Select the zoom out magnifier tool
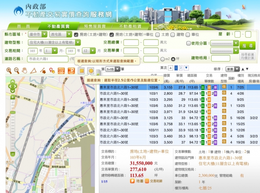This screenshot has width=260, height=193. point(17,71)
